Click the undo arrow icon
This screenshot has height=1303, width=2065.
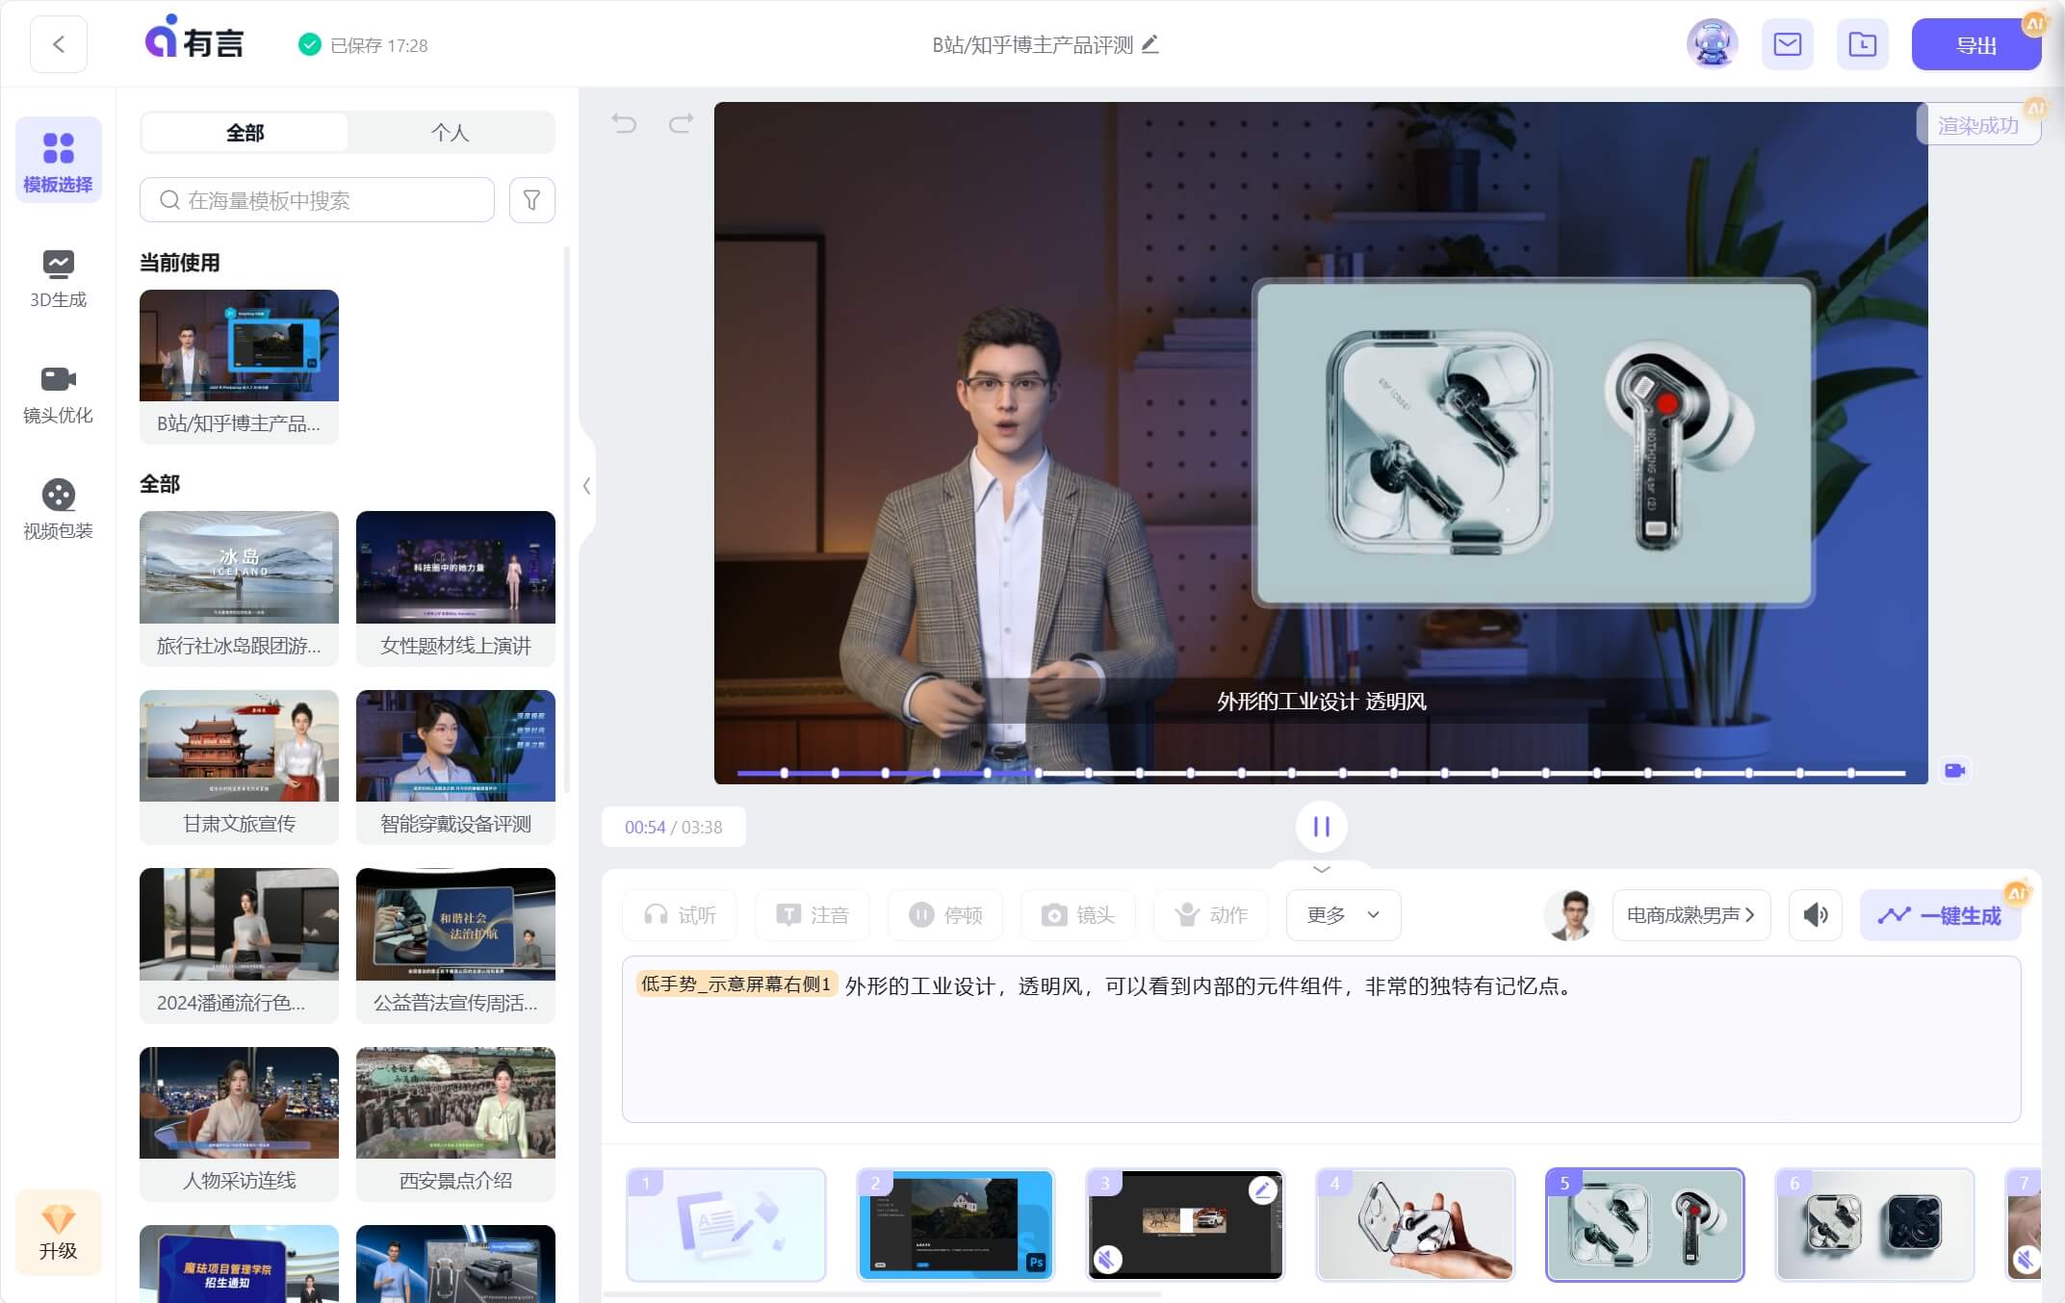624,123
